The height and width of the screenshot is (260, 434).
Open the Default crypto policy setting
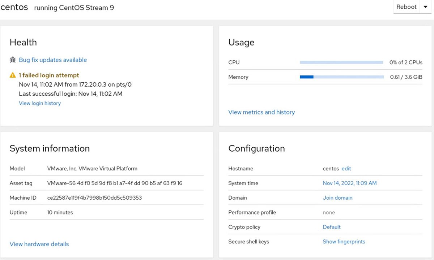coord(332,227)
